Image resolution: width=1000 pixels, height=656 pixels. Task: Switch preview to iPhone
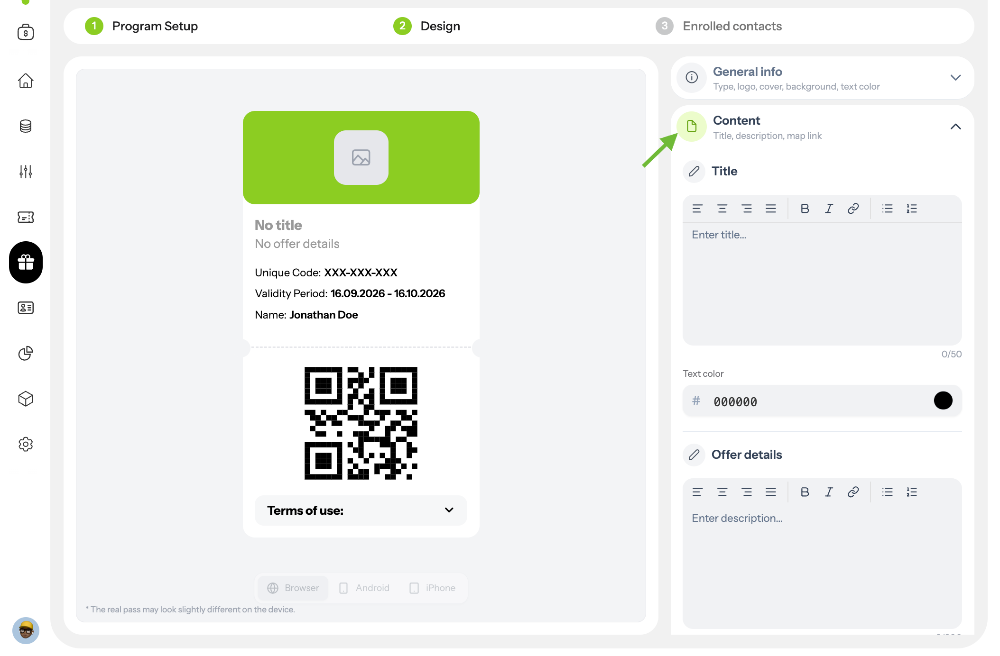[x=432, y=588]
